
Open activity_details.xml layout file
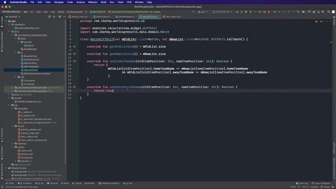pos(29,130)
